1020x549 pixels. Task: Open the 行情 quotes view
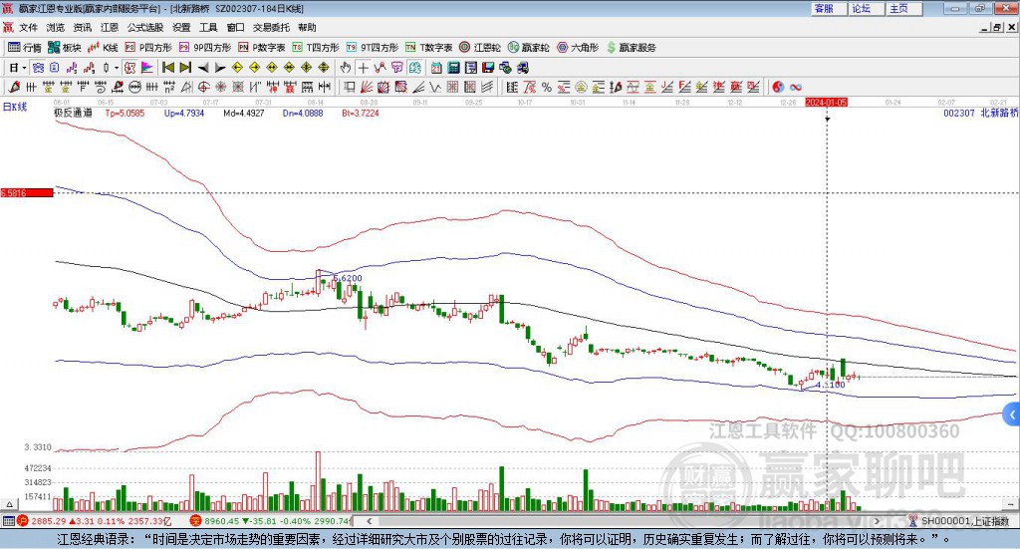point(25,48)
